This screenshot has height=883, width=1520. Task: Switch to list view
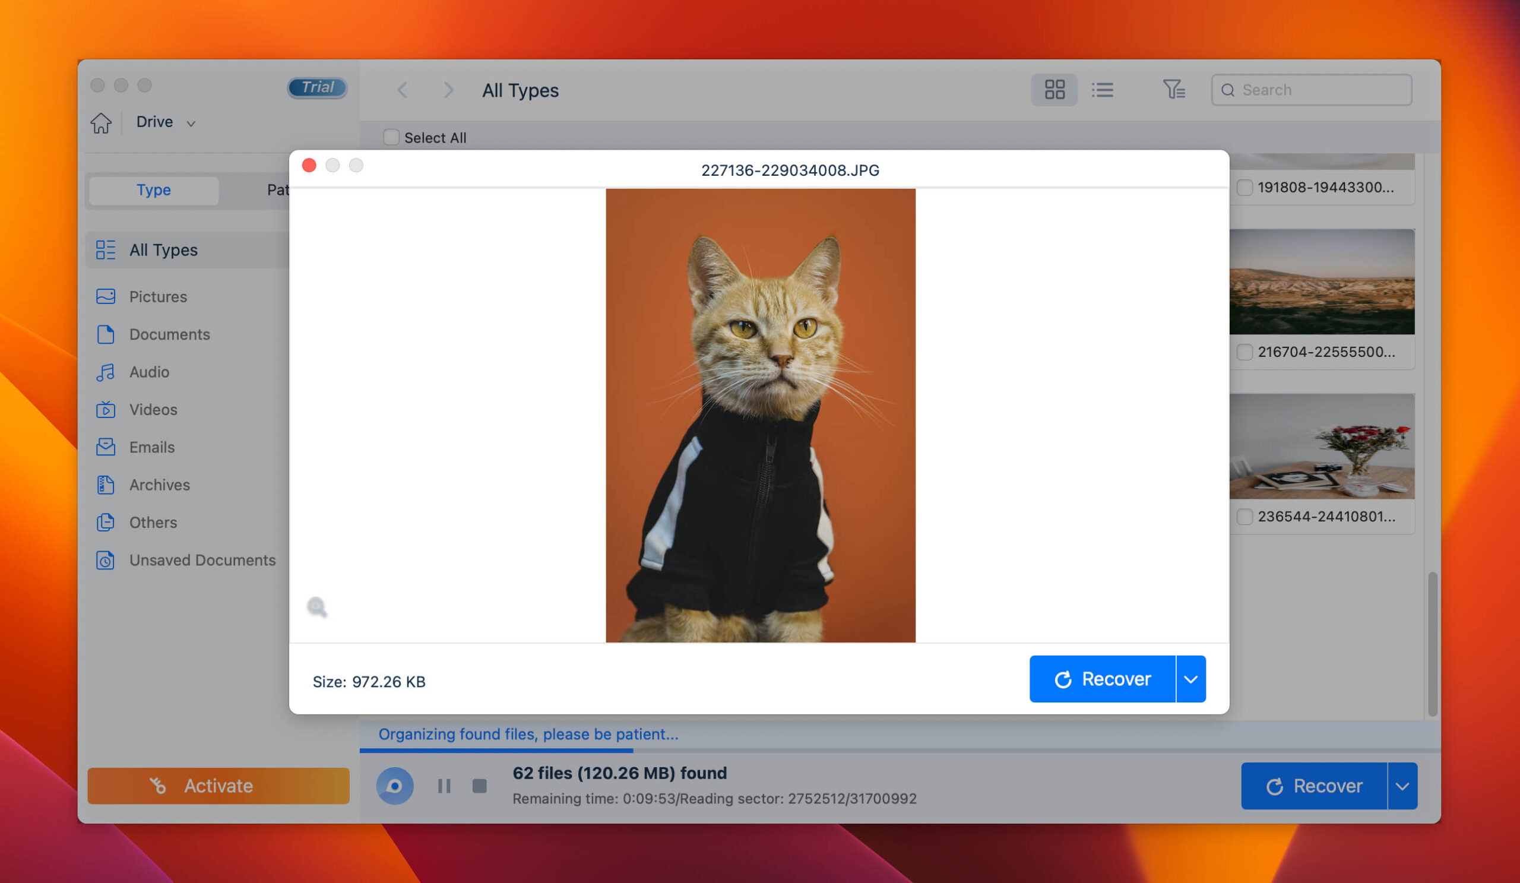(1103, 90)
